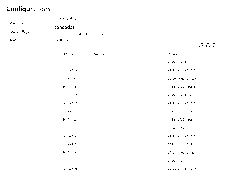Click the back arrow chevron icon
Image resolution: width=227 pixels, height=173 pixels.
tap(54, 18)
